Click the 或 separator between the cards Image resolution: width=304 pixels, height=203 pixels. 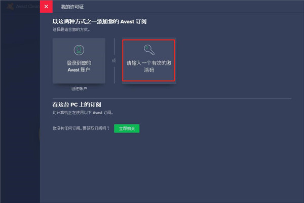pyautogui.click(x=114, y=60)
